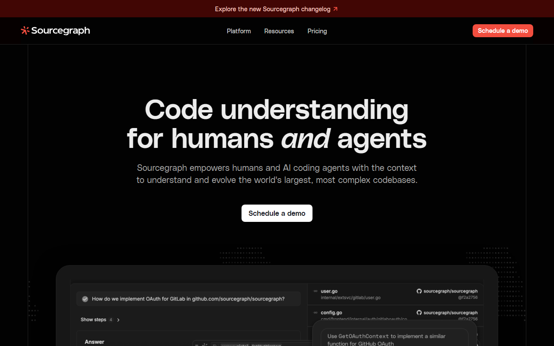Viewport: 554px width, 346px height.
Task: Click the internal/extsvc/gitlab/user.go path
Action: [351, 298]
